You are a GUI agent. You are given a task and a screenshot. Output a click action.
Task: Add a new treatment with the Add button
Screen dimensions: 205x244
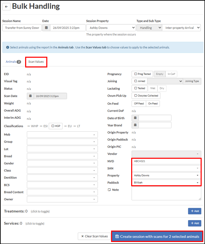195,211
